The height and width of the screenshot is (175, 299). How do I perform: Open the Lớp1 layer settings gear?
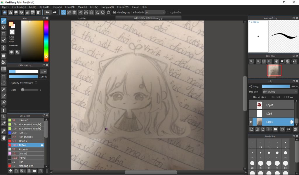292,122
